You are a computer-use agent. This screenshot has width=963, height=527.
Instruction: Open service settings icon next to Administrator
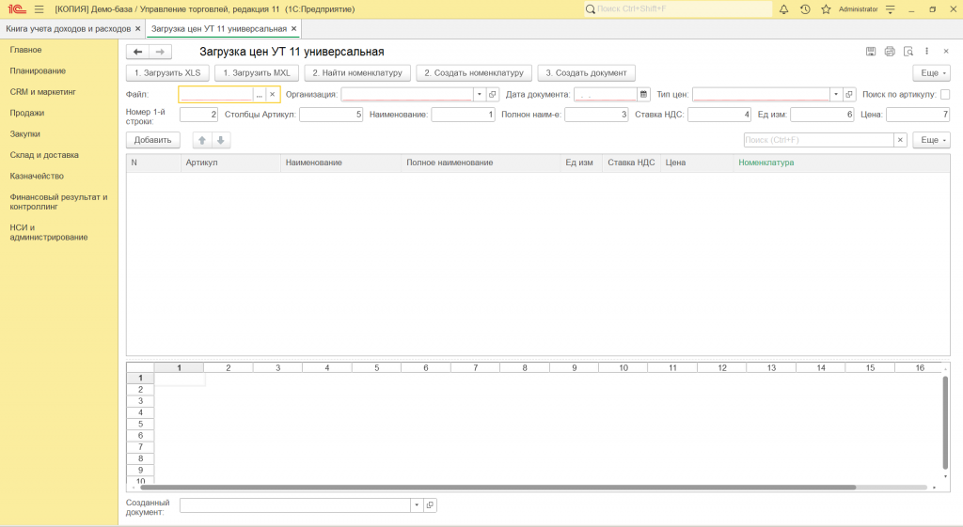[x=891, y=9]
